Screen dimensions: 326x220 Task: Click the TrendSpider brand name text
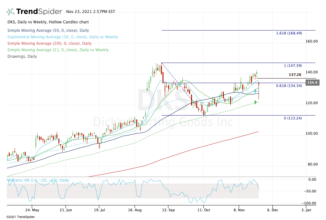[39, 12]
